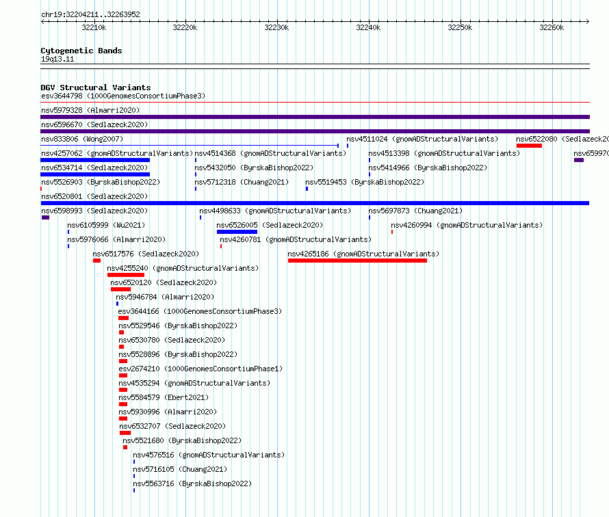The height and width of the screenshot is (517, 609).
Task: Click the 32230k ruler position
Action: click(x=276, y=27)
